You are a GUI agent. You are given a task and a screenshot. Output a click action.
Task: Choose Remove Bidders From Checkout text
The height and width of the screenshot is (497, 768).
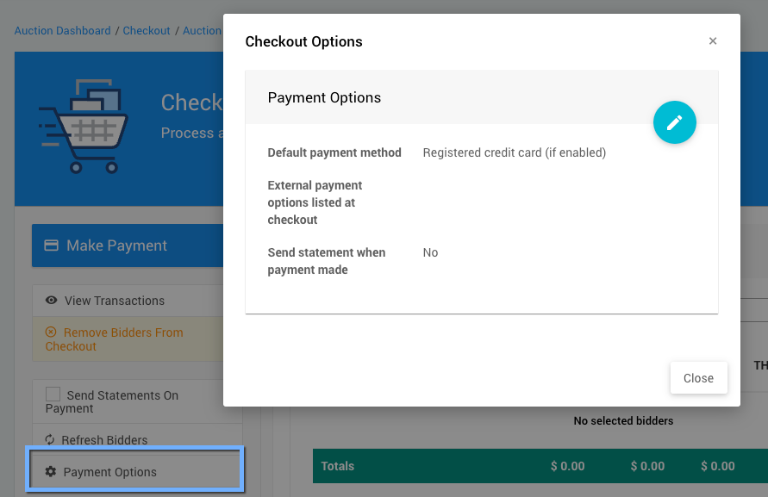[x=122, y=332]
